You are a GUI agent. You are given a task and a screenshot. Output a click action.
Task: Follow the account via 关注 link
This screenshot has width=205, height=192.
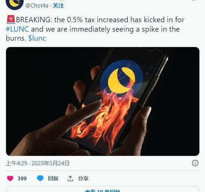(x=58, y=6)
